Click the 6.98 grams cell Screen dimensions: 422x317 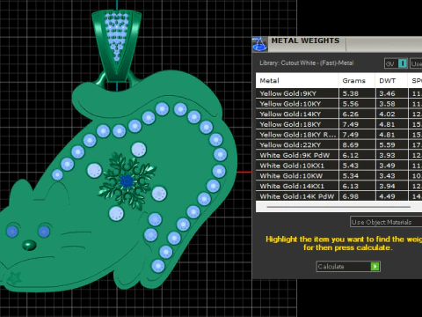pos(357,196)
